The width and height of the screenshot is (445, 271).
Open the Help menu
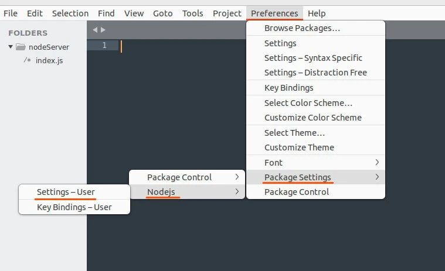tap(317, 13)
